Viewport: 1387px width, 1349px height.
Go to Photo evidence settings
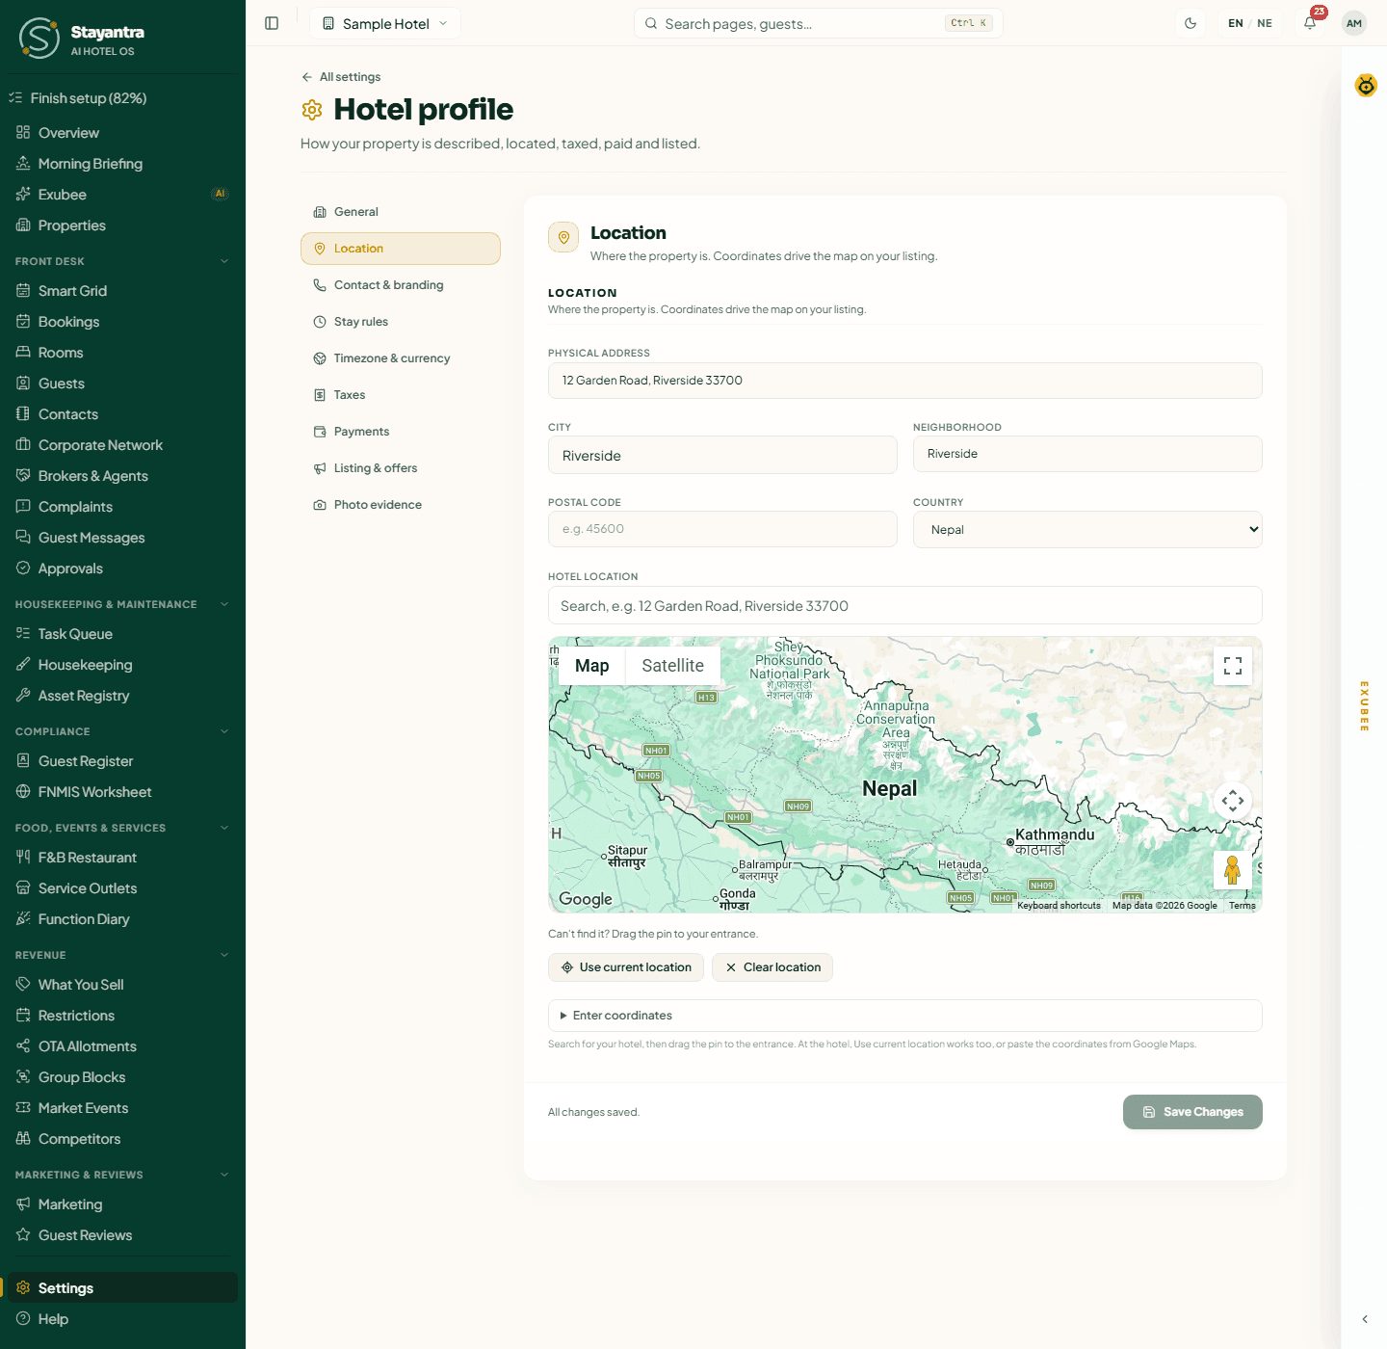pos(400,505)
